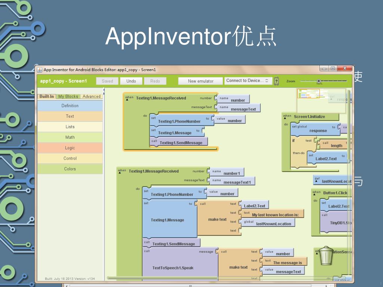Open the Connect to Device dropdown
This screenshot has width=383, height=287.
(248, 81)
